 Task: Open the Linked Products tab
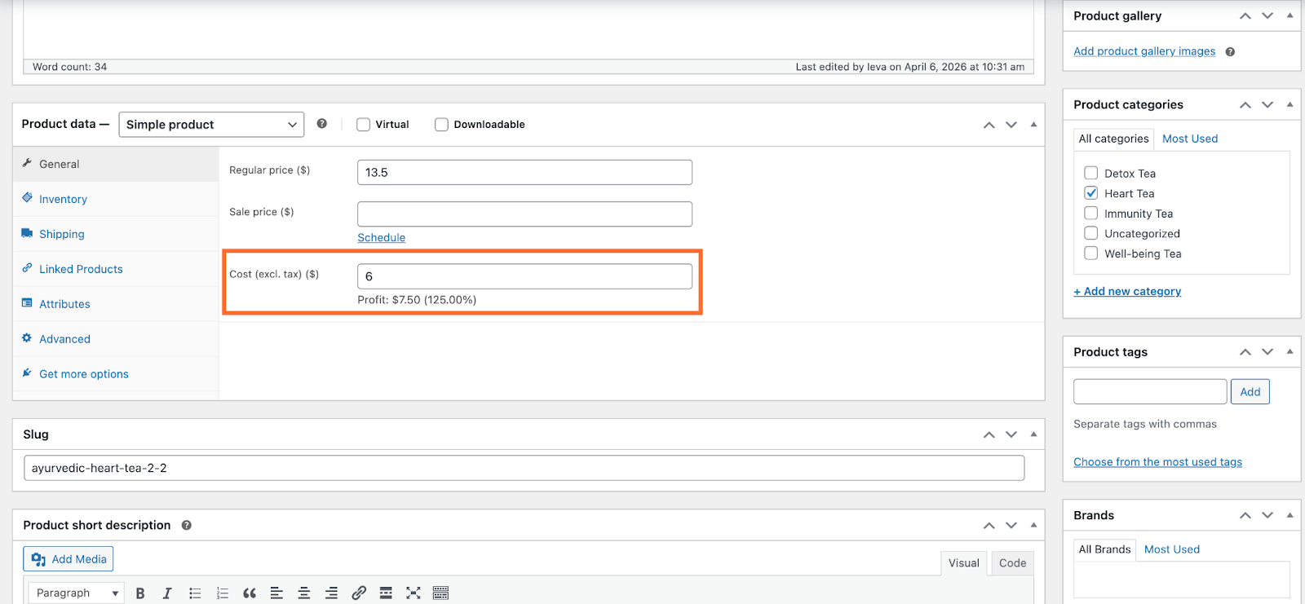[116, 269]
